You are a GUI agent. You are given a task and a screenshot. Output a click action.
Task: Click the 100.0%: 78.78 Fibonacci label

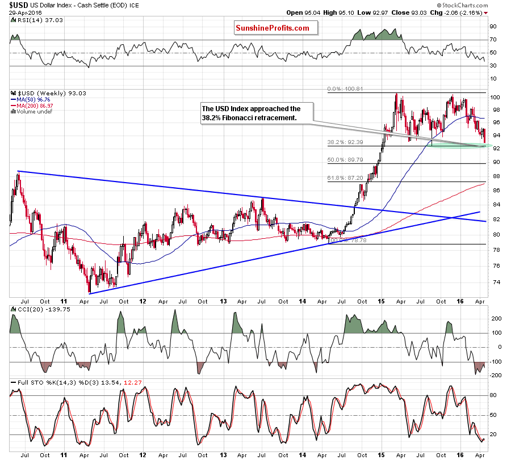tap(347, 240)
